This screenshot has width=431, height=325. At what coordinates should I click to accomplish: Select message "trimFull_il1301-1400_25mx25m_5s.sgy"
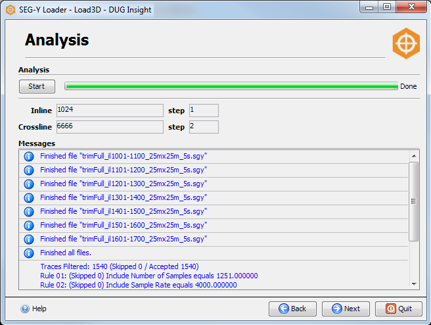(x=214, y=198)
